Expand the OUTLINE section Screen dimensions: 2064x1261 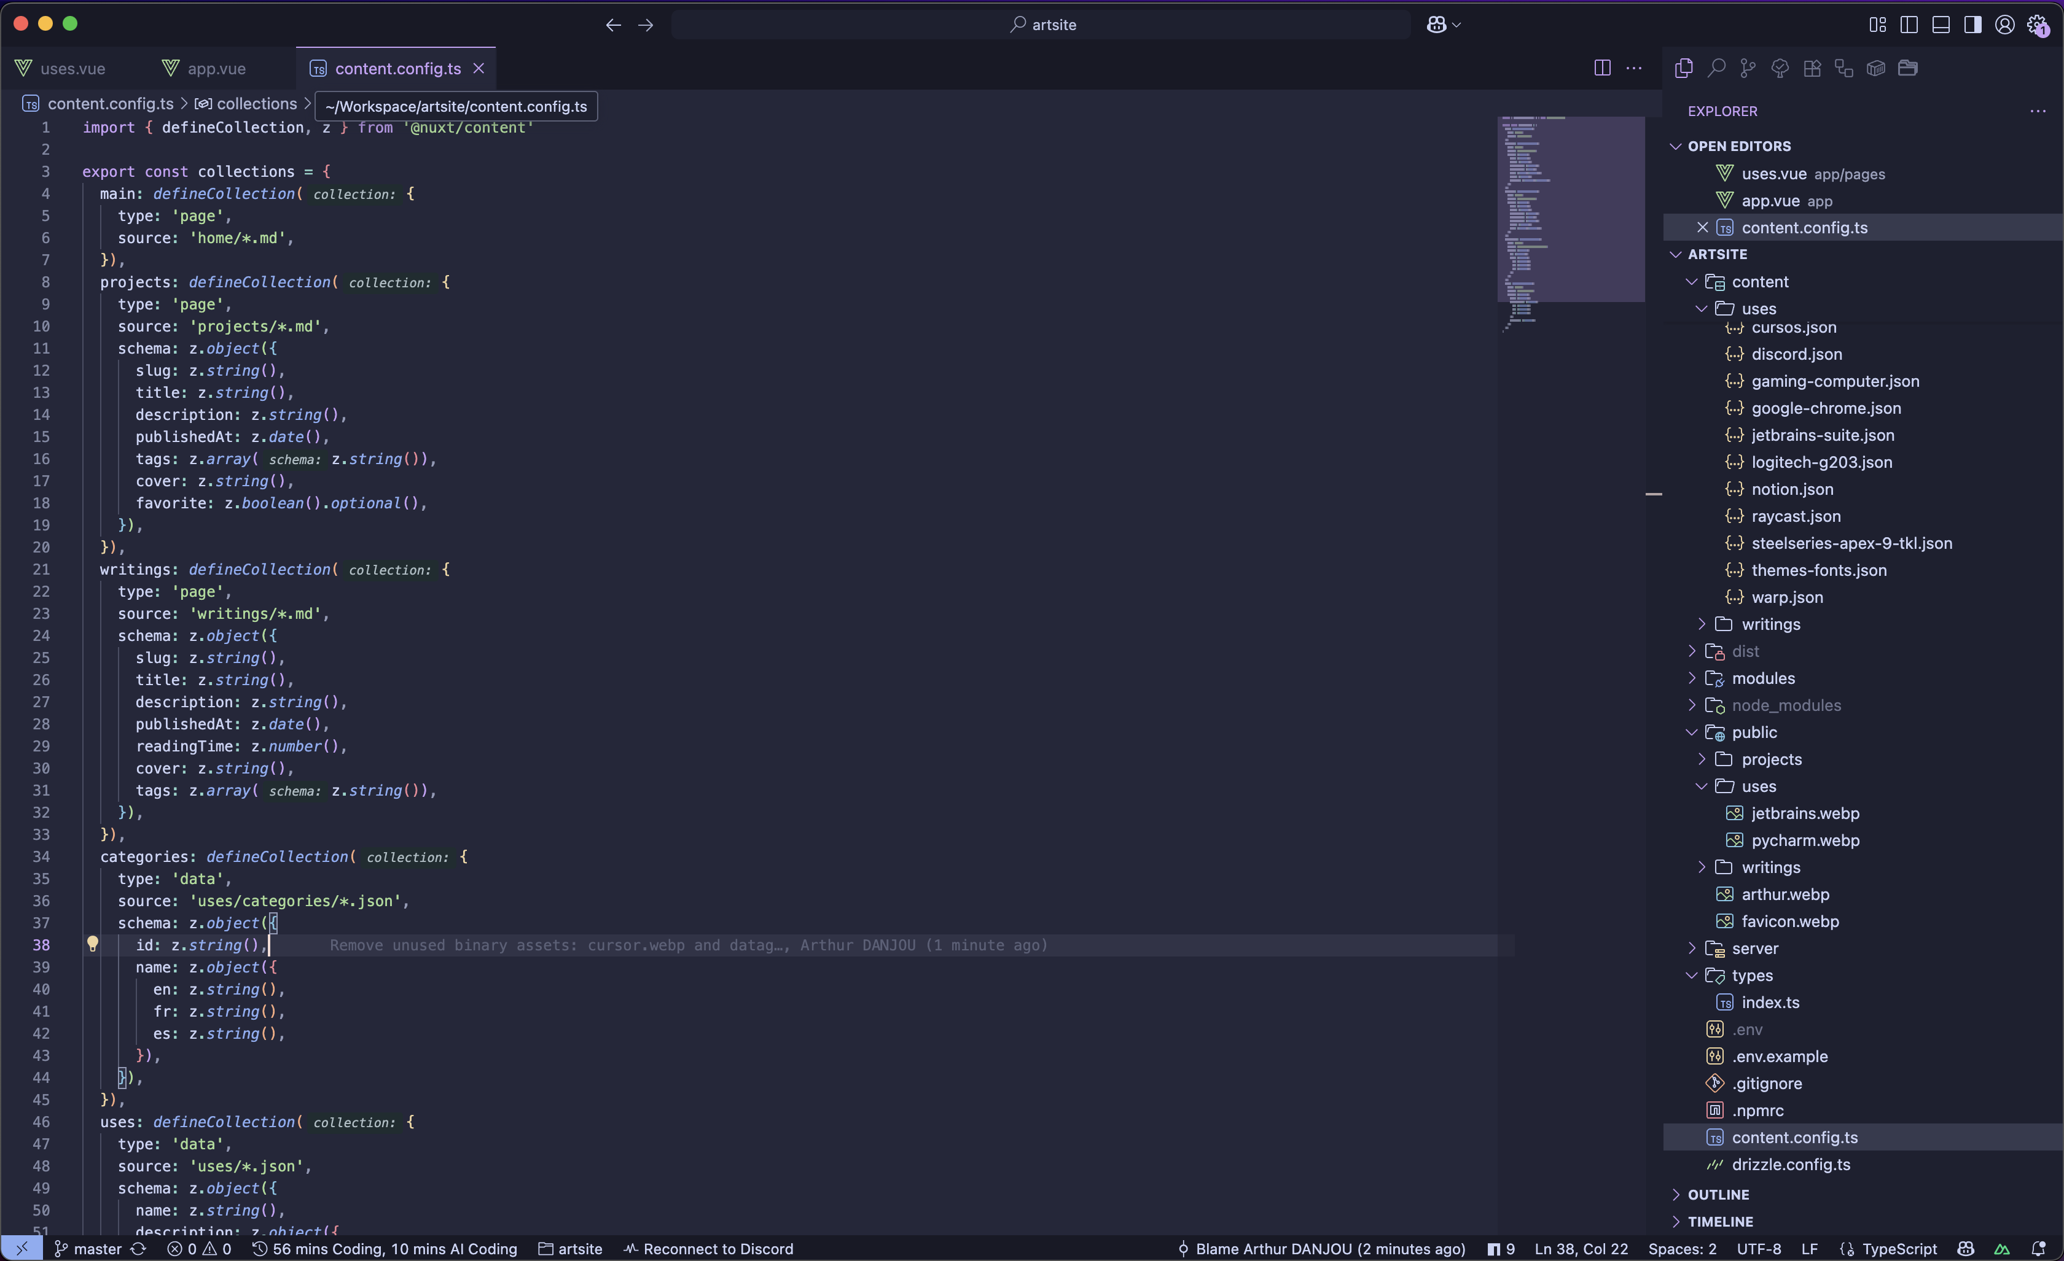[1677, 1194]
